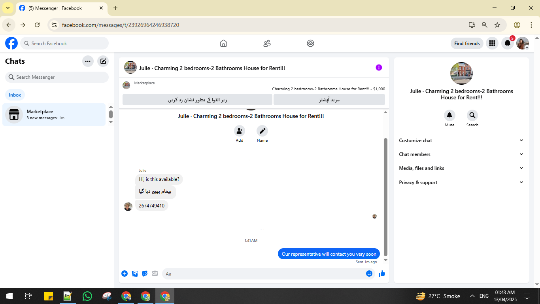This screenshot has height=304, width=540.
Task: Open Chrome three-dot menu
Action: [x=531, y=25]
